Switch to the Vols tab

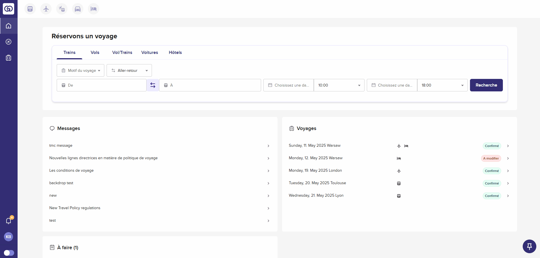pyautogui.click(x=95, y=53)
